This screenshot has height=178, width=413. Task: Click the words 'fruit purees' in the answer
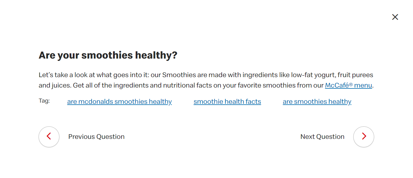pyautogui.click(x=355, y=75)
